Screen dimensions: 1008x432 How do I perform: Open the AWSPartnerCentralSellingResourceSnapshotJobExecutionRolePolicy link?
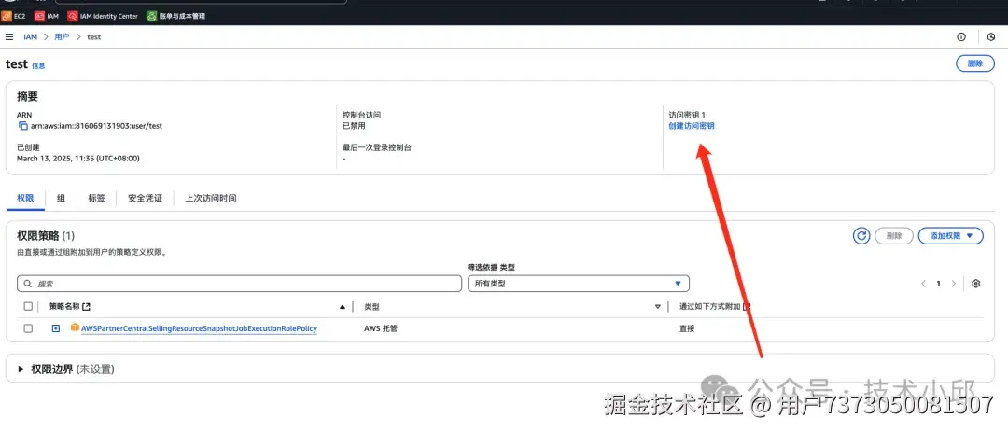coord(200,328)
